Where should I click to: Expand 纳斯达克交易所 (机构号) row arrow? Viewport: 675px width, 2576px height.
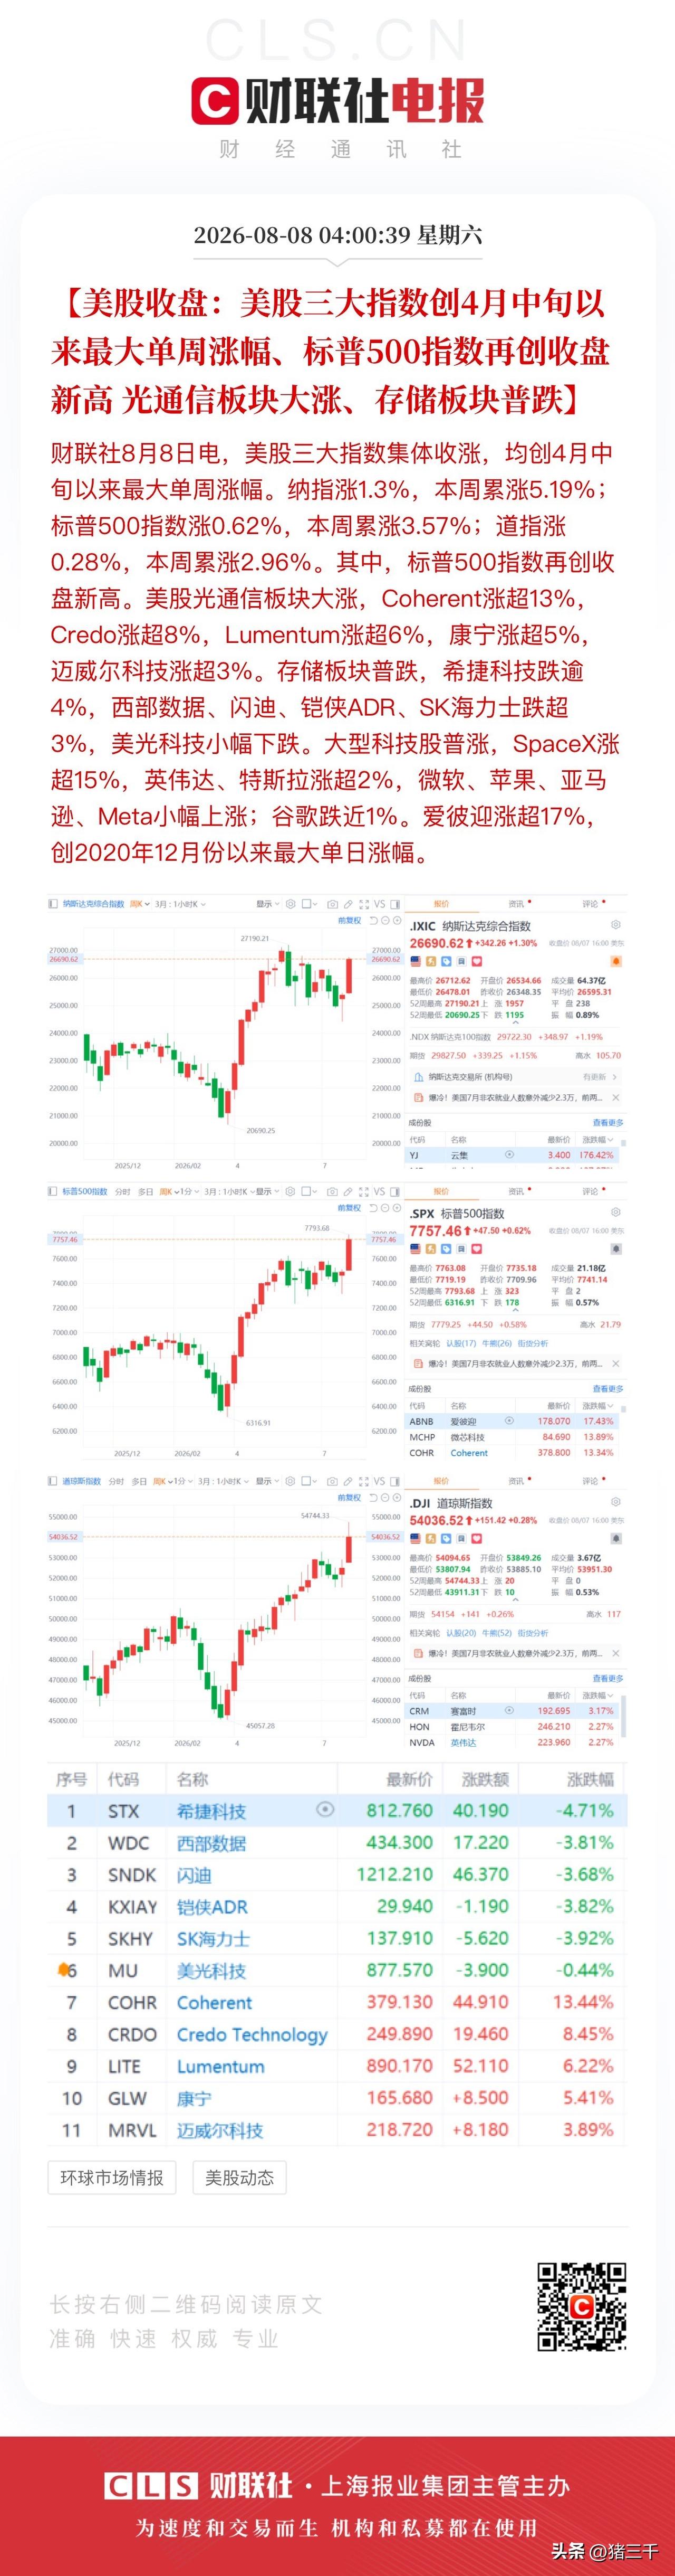click(x=614, y=1077)
